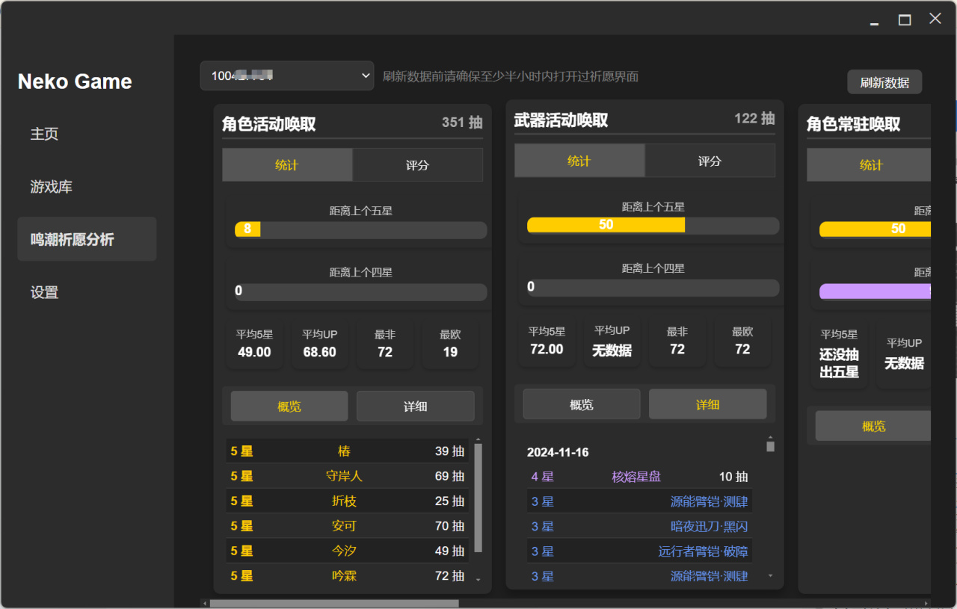Click the 暗夜迅刀·黑闪 row
The width and height of the screenshot is (957, 609).
pyautogui.click(x=639, y=526)
